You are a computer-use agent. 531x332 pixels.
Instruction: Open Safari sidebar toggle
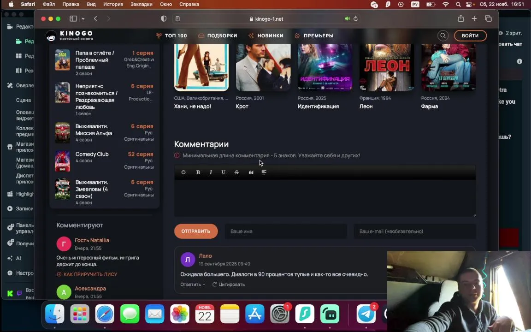pyautogui.click(x=73, y=18)
